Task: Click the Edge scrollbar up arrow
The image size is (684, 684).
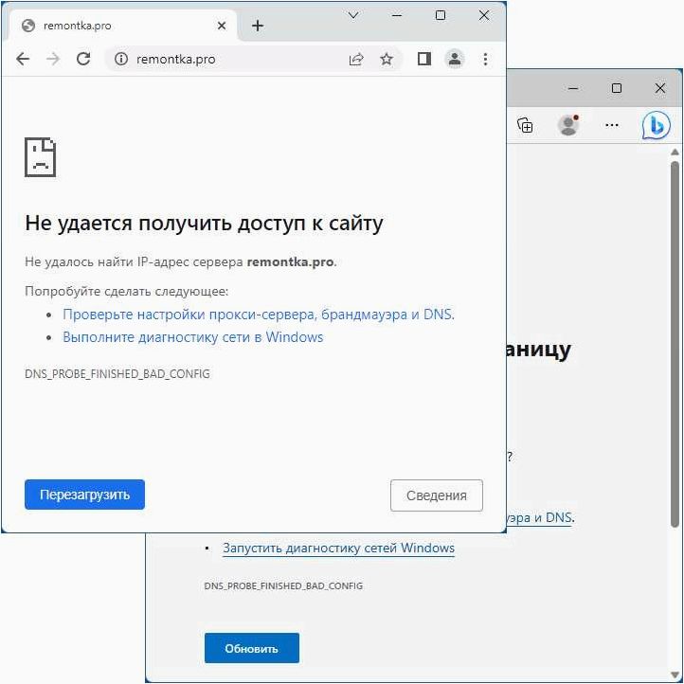Action: tap(675, 152)
